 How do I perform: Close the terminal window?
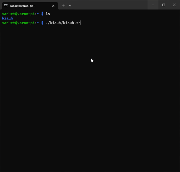pyautogui.click(x=174, y=5)
